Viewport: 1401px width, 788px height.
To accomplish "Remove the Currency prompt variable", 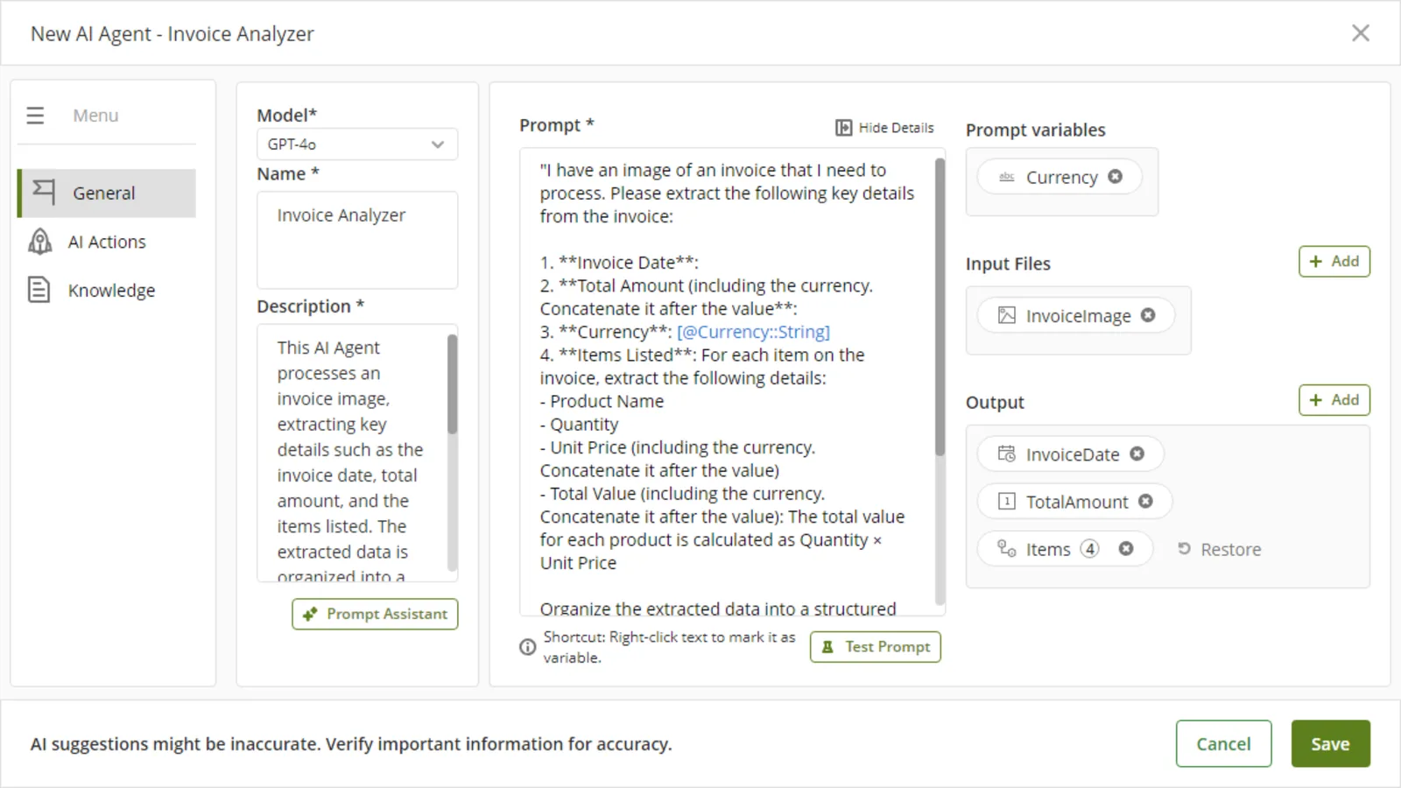I will pos(1115,177).
